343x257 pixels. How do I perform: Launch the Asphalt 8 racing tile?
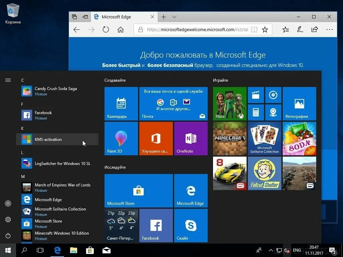[230, 173]
